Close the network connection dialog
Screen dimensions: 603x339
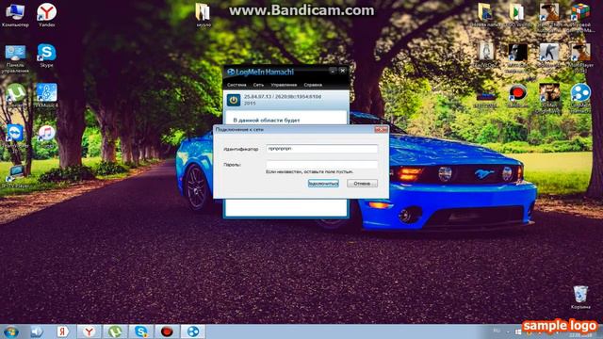pos(381,130)
